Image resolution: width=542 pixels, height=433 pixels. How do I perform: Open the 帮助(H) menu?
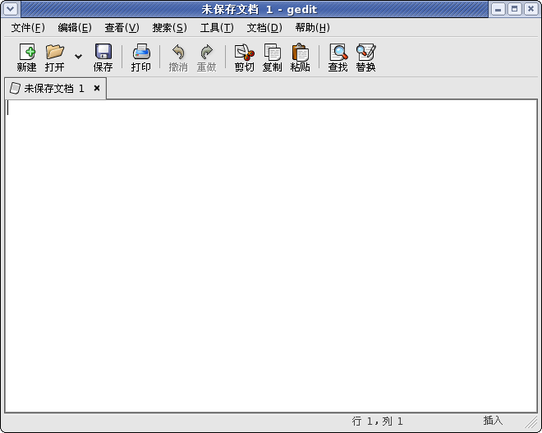point(312,28)
